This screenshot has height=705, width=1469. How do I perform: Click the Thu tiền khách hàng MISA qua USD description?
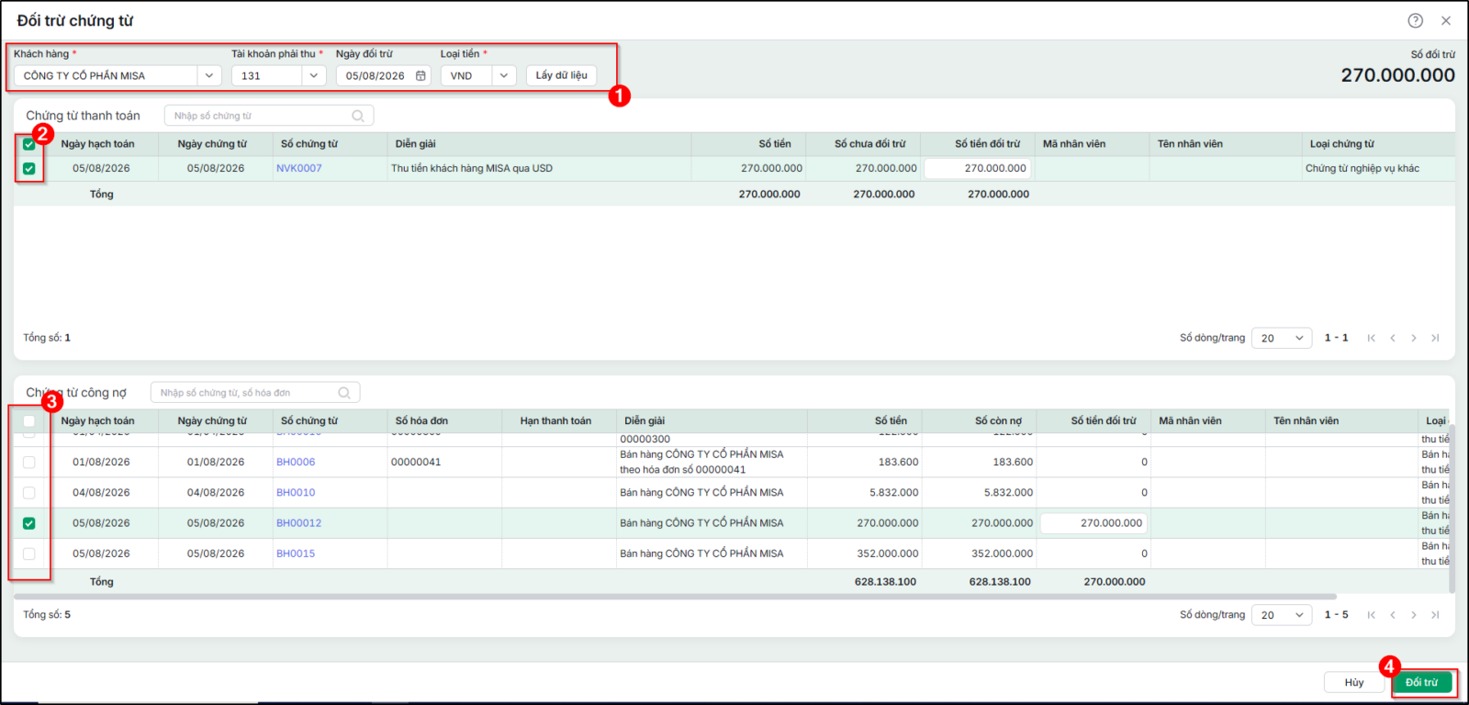(472, 169)
